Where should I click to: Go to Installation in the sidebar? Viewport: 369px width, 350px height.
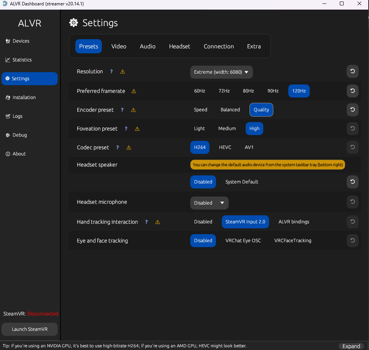(24, 97)
